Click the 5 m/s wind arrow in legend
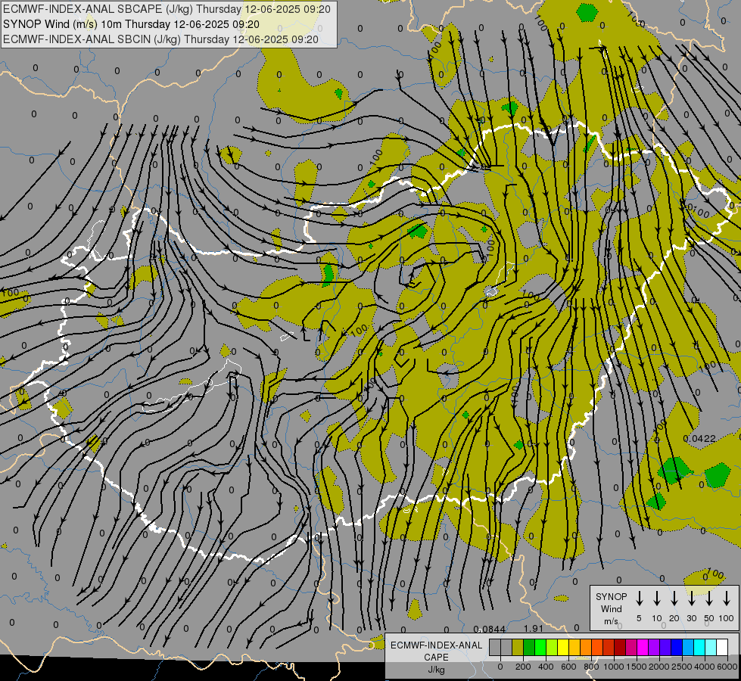This screenshot has height=681, width=741. tap(639, 599)
